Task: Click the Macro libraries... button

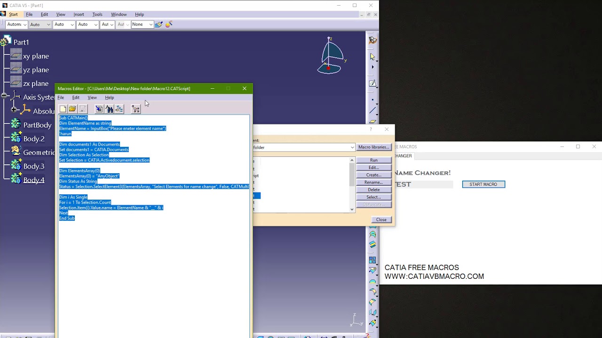Action: (374, 147)
